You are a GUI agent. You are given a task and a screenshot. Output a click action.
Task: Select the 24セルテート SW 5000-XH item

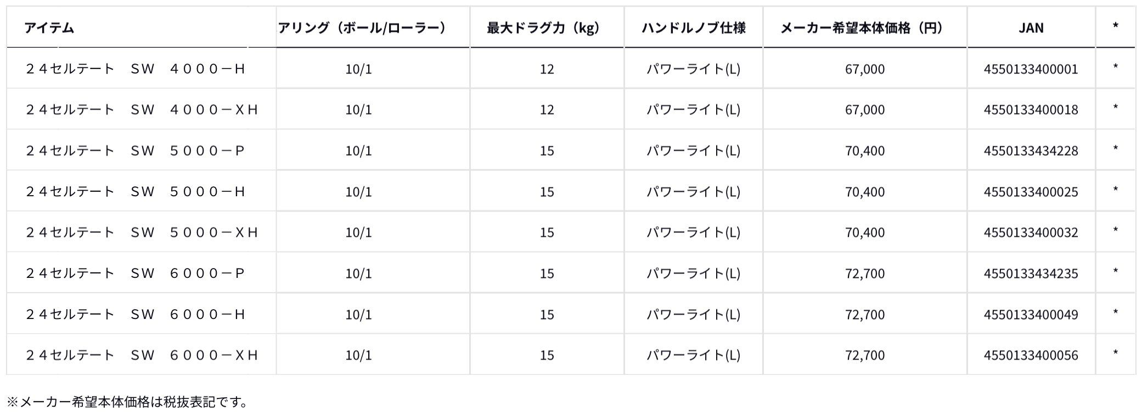pos(142,232)
